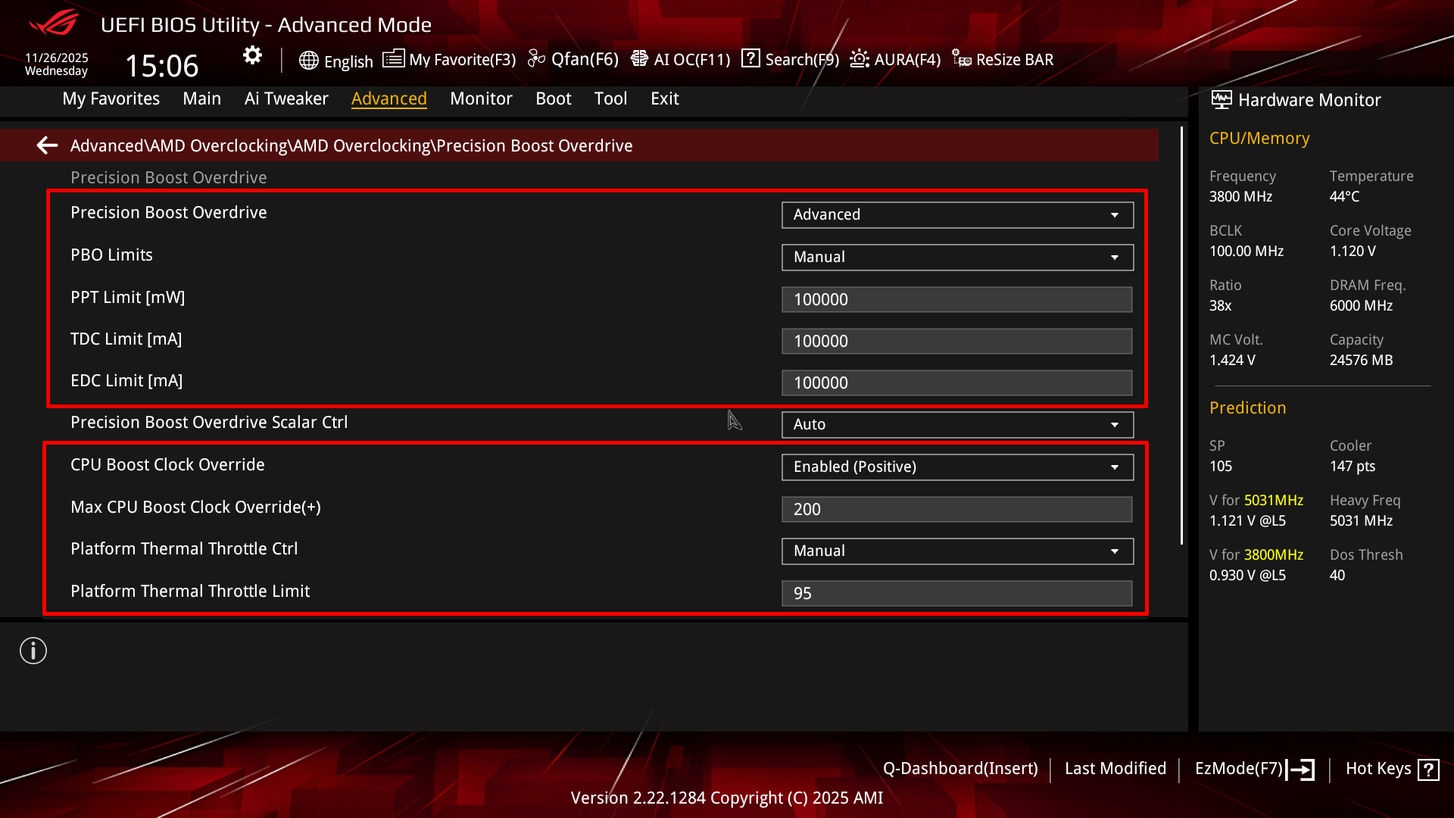The width and height of the screenshot is (1454, 818).
Task: Open Hot Keys help icon
Action: click(x=1428, y=770)
